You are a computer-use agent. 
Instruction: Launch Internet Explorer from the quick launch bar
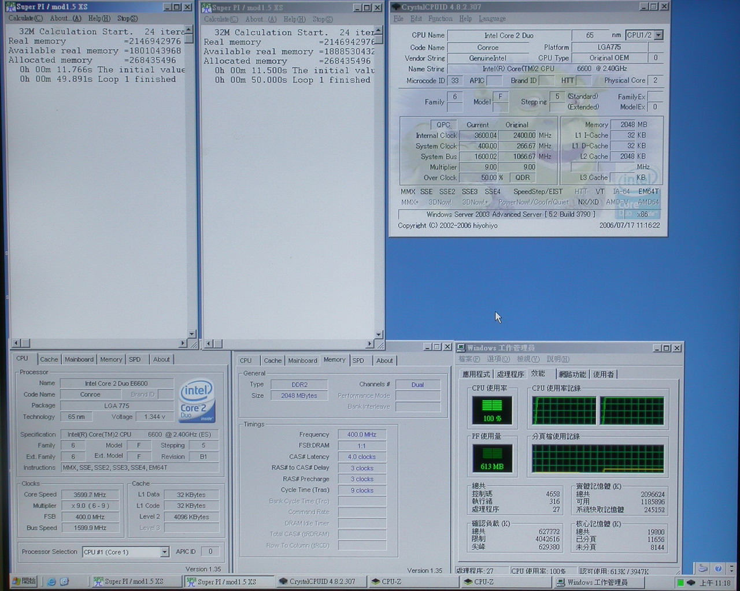52,582
